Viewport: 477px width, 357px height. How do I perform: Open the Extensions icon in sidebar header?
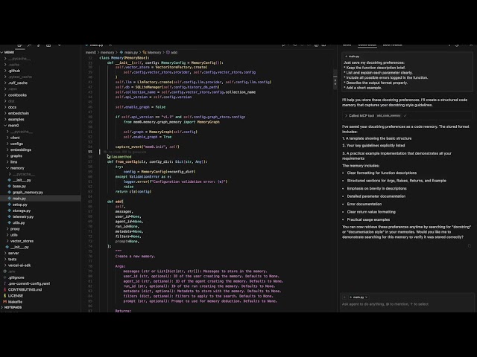(x=48, y=45)
